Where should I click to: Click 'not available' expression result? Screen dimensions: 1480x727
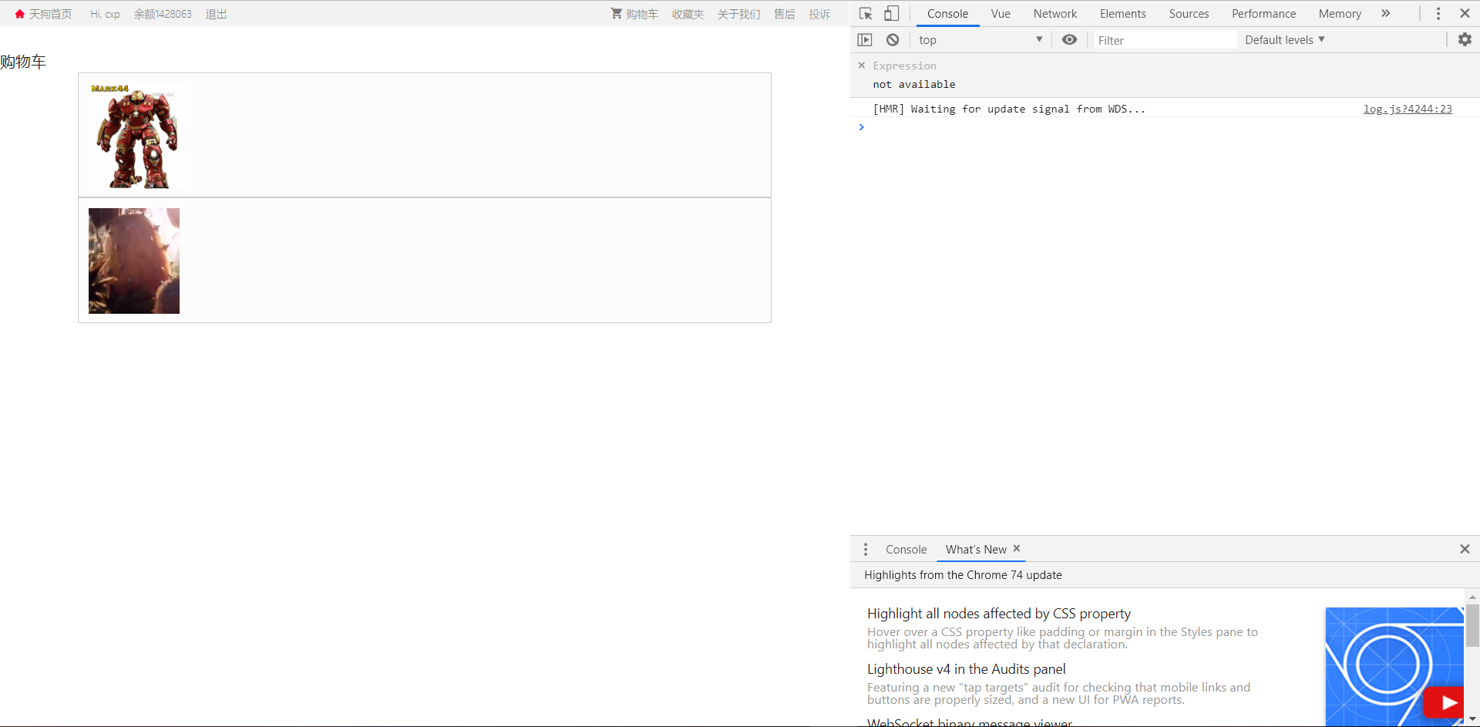click(914, 84)
